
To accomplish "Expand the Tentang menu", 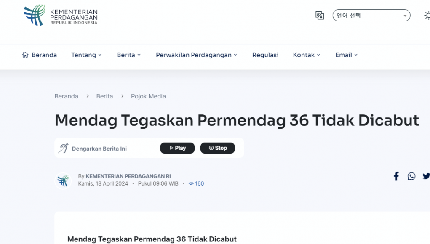I will click(86, 55).
